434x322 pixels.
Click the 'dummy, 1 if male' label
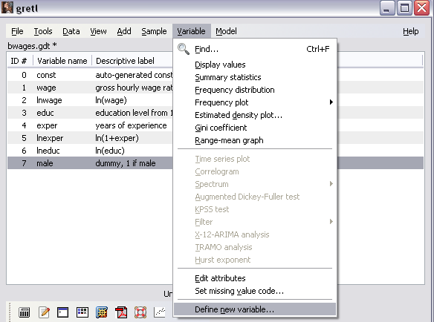click(x=126, y=163)
